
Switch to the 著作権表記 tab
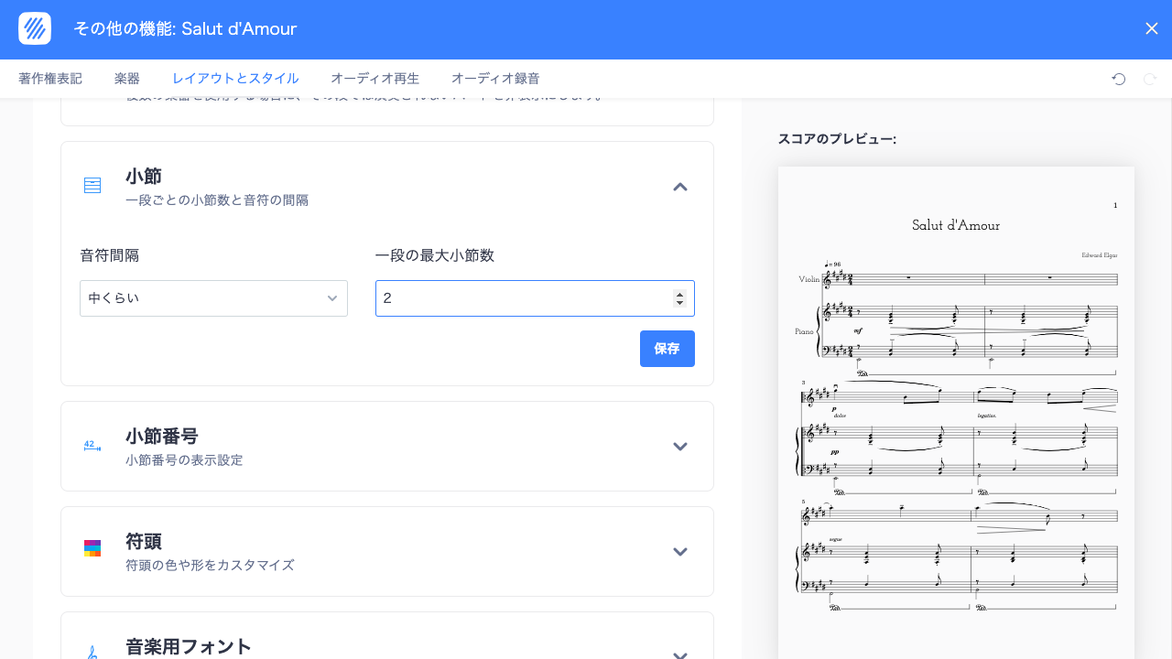click(49, 79)
